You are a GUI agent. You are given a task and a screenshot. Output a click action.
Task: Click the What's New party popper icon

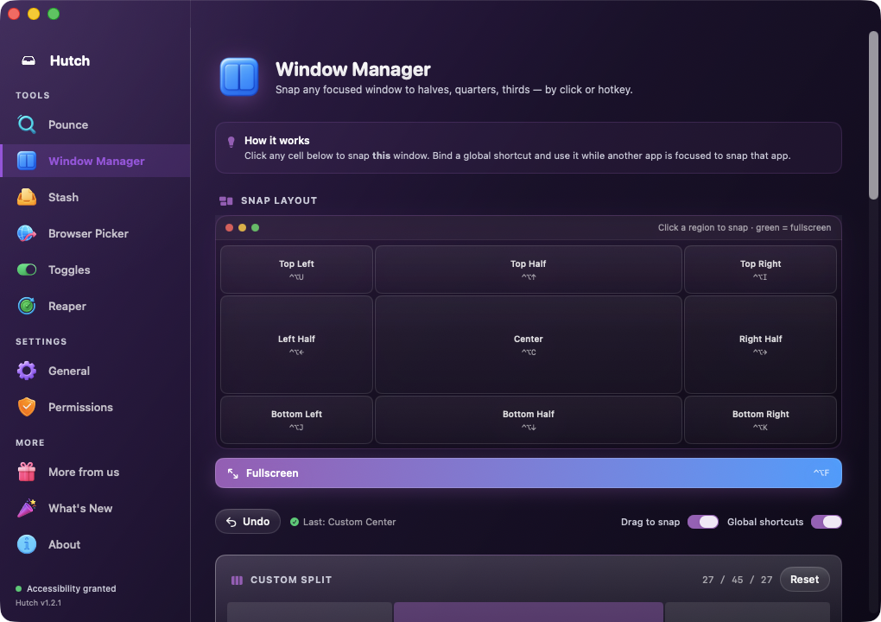[27, 508]
